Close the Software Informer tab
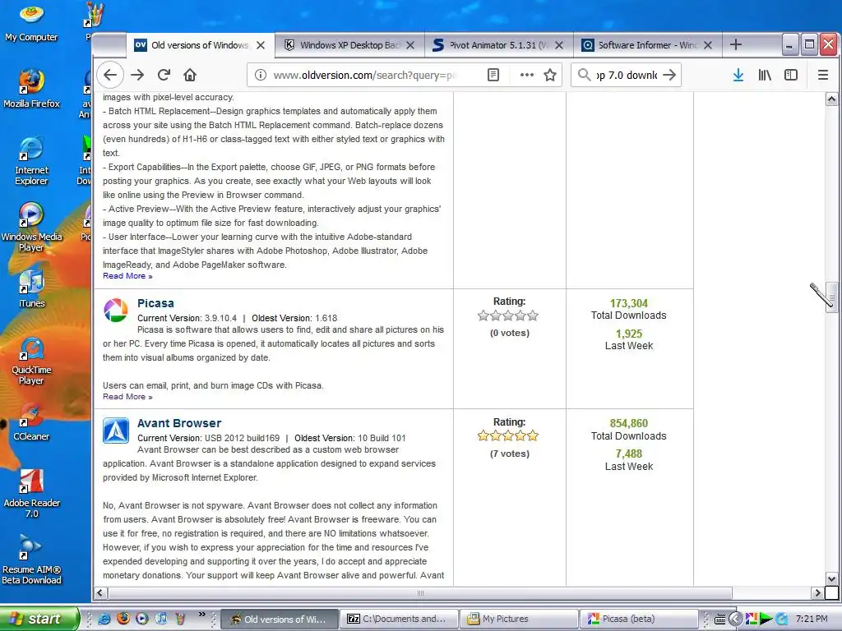 point(708,45)
